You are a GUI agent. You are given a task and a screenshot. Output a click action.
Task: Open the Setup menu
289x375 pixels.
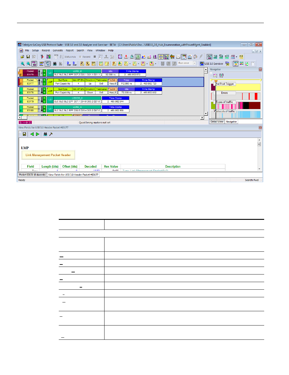[35, 51]
